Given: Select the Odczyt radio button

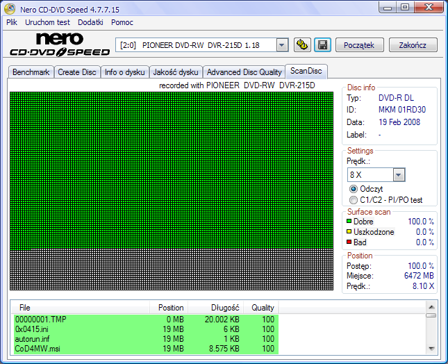Looking at the screenshot, I should [x=354, y=189].
